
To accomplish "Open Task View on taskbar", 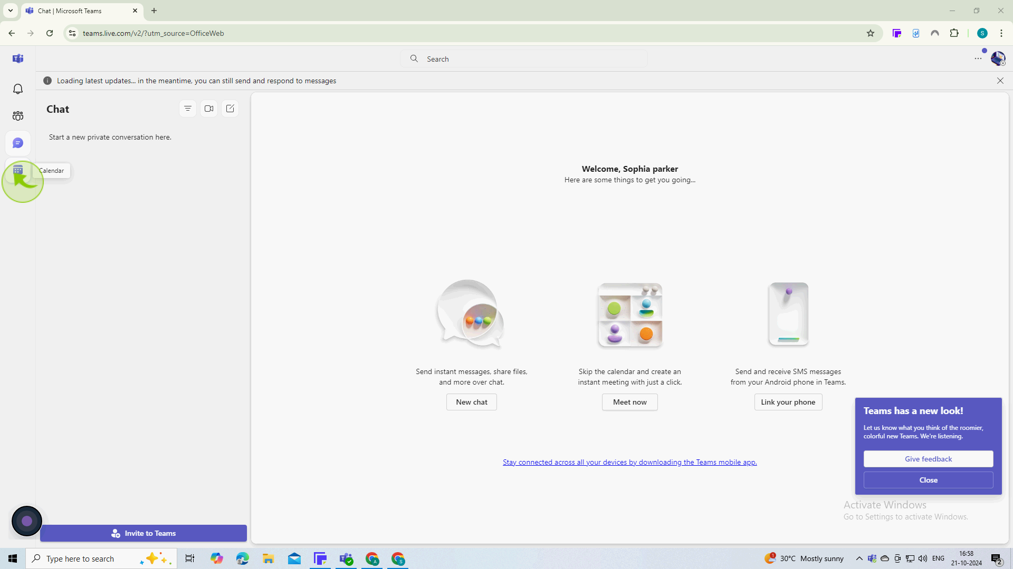I will (190, 558).
